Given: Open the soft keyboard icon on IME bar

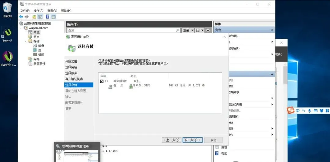Looking at the screenshot, I should coord(315,111).
